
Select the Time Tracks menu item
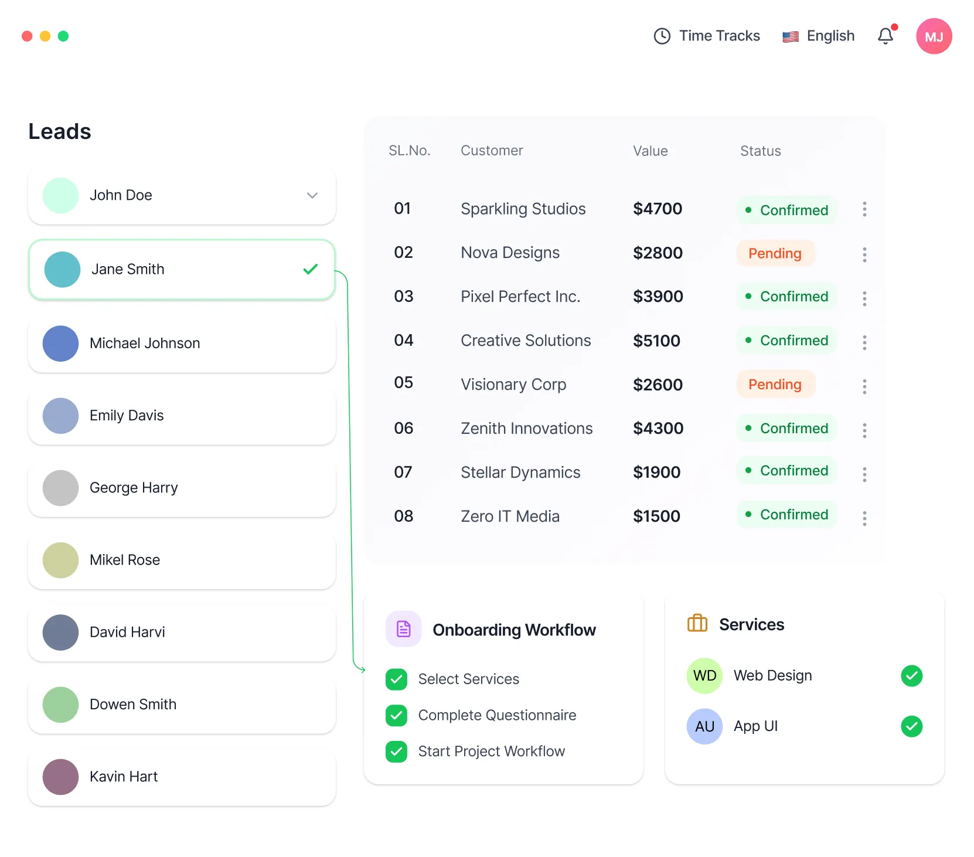(x=720, y=36)
